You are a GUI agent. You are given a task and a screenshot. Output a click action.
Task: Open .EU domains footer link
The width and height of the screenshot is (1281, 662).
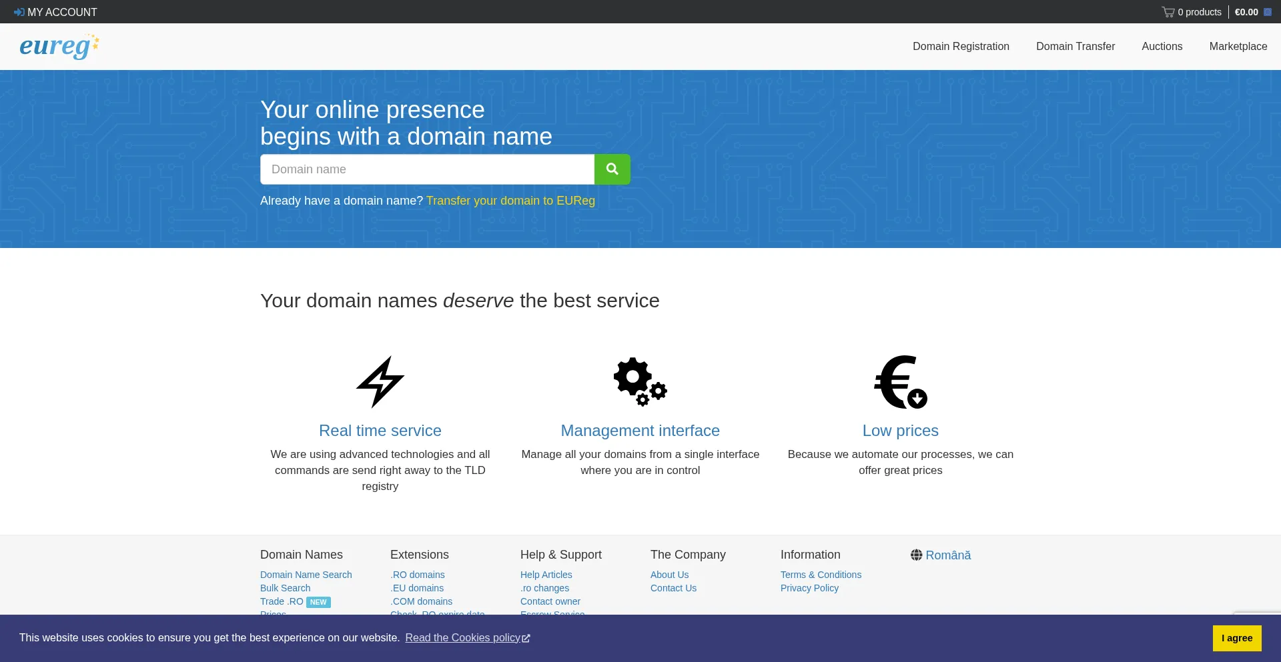[417, 588]
